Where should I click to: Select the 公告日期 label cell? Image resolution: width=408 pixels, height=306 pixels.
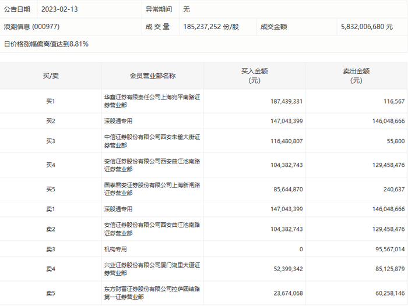[x=17, y=9]
